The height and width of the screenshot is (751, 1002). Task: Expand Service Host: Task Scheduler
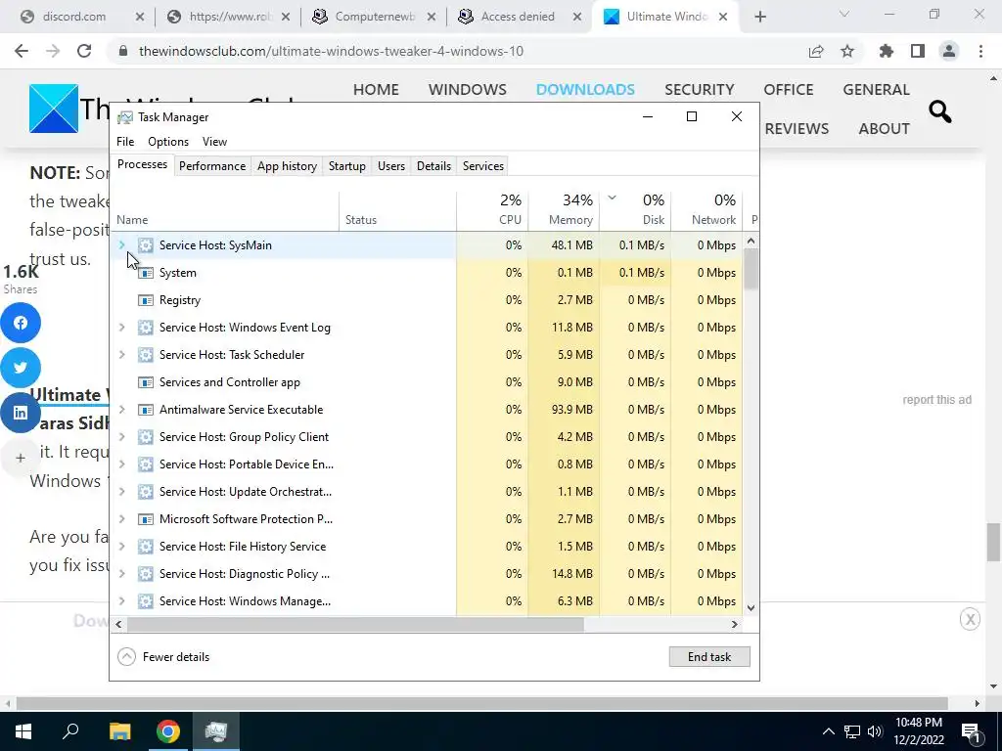(121, 355)
